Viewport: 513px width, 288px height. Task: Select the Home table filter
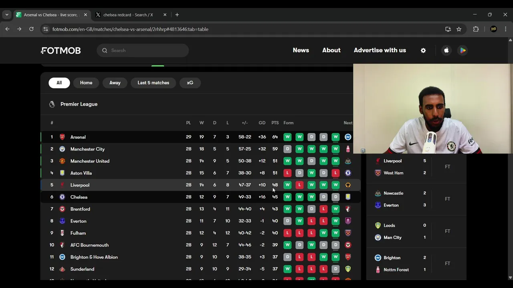click(86, 83)
